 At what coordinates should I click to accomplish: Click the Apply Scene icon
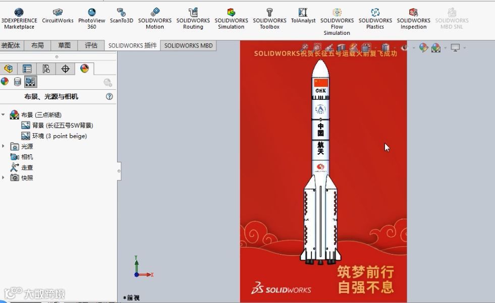(x=436, y=47)
